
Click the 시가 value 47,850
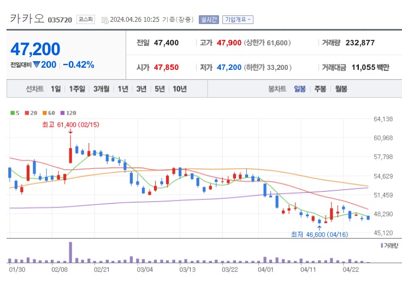[x=166, y=67]
